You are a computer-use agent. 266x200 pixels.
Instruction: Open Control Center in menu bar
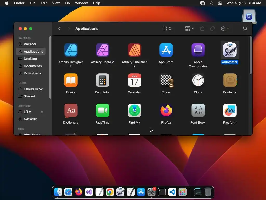220,3
